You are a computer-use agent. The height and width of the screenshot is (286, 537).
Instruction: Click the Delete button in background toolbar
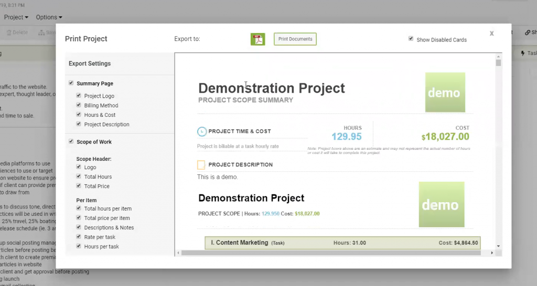(17, 32)
